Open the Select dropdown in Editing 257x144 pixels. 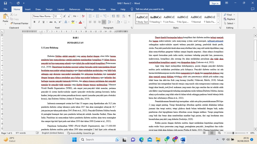click(x=230, y=24)
